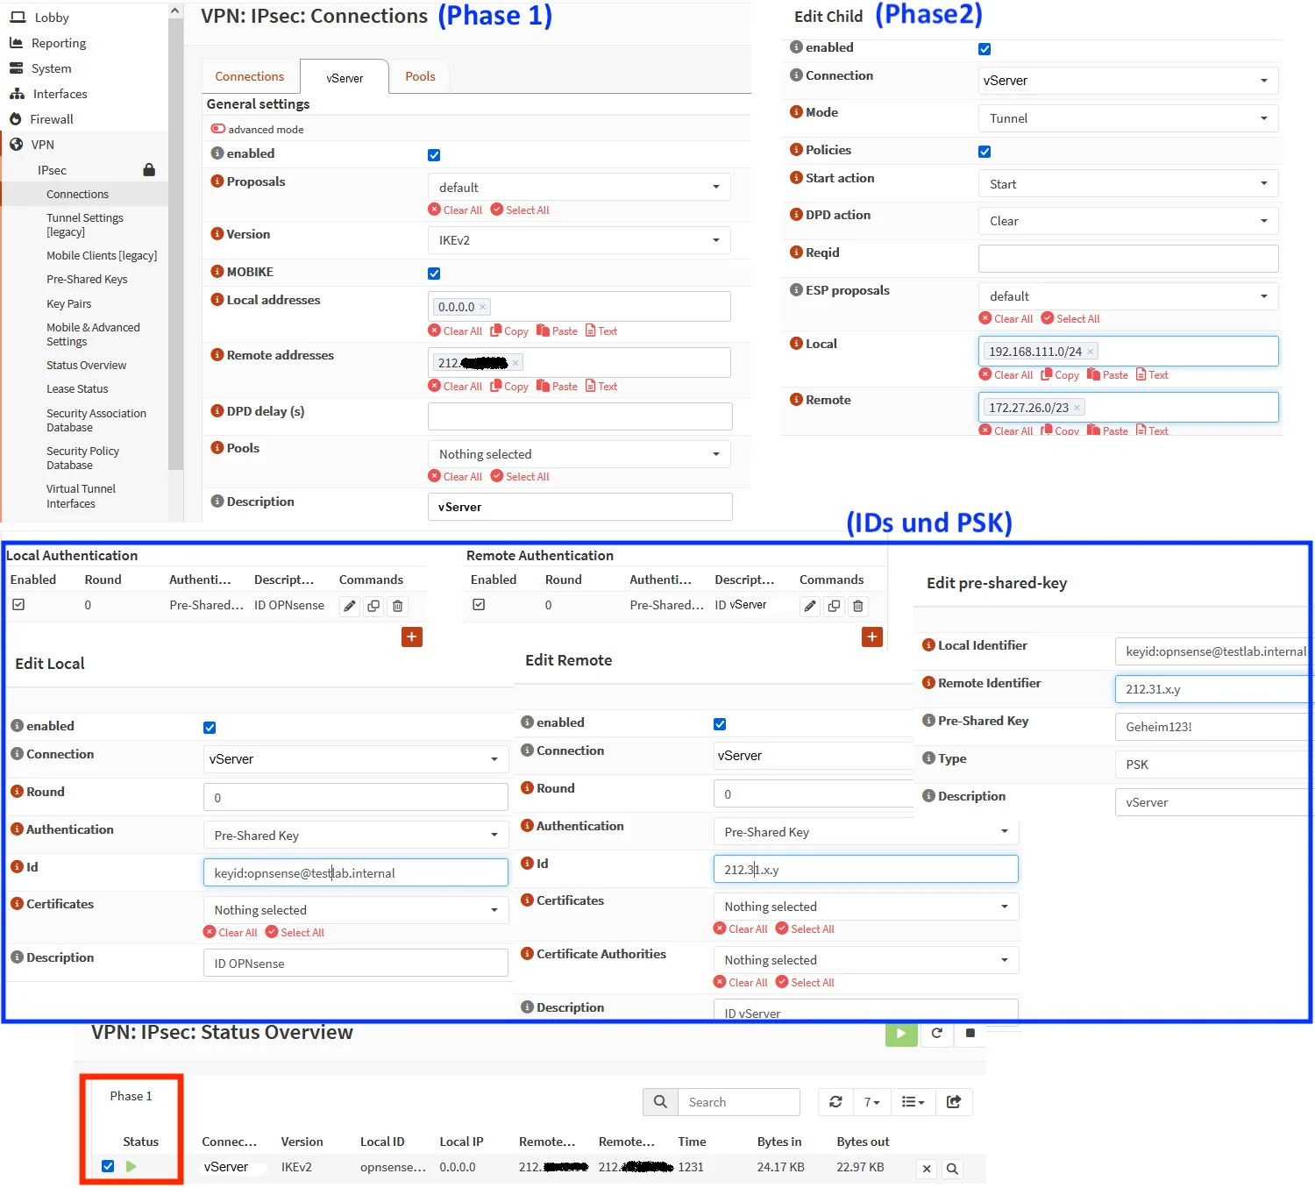Image resolution: width=1315 pixels, height=1188 pixels.
Task: Click the edit pencil icon for ID OPNsense row
Action: 350,606
